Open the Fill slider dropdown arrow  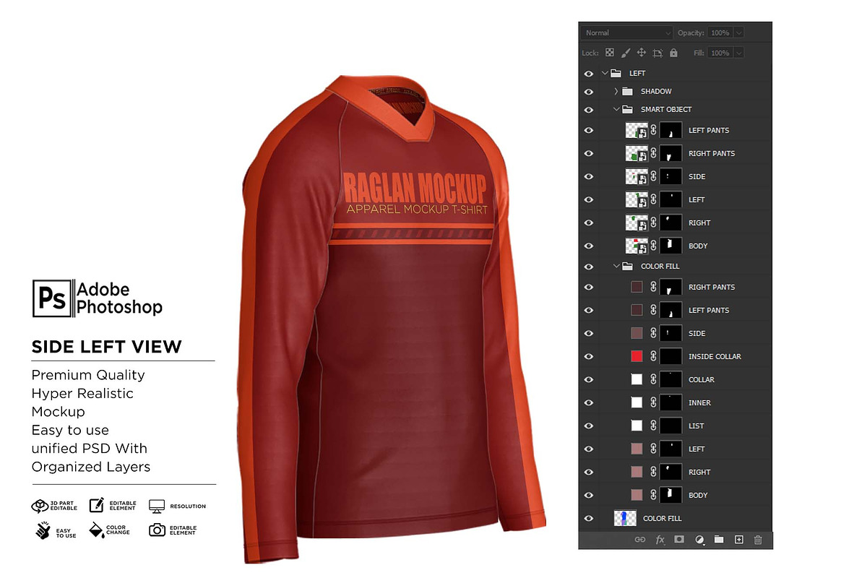pyautogui.click(x=738, y=53)
